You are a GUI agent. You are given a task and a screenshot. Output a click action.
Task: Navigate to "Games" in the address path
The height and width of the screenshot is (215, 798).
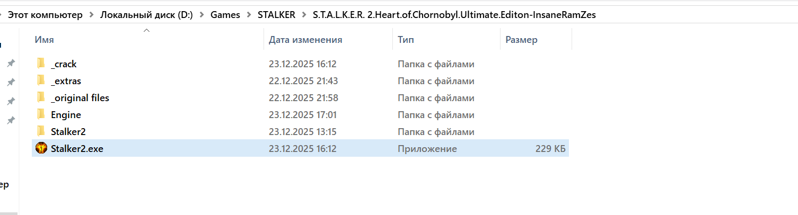tap(225, 15)
